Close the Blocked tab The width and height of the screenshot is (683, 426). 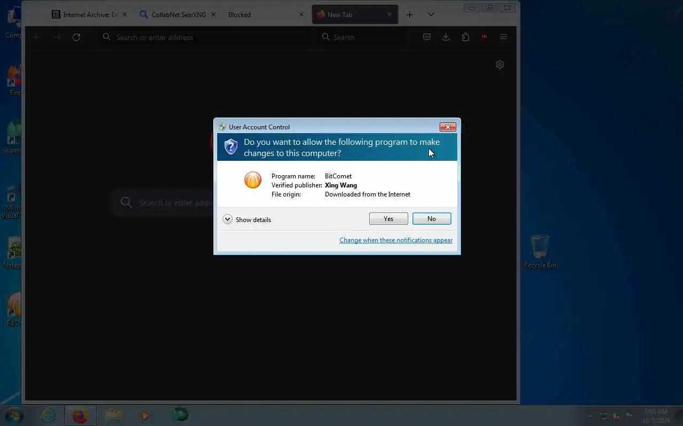click(301, 15)
